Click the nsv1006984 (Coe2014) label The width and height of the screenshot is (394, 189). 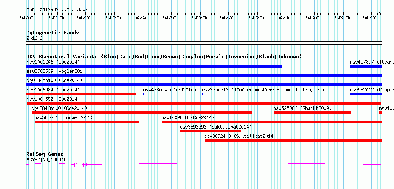coord(53,90)
